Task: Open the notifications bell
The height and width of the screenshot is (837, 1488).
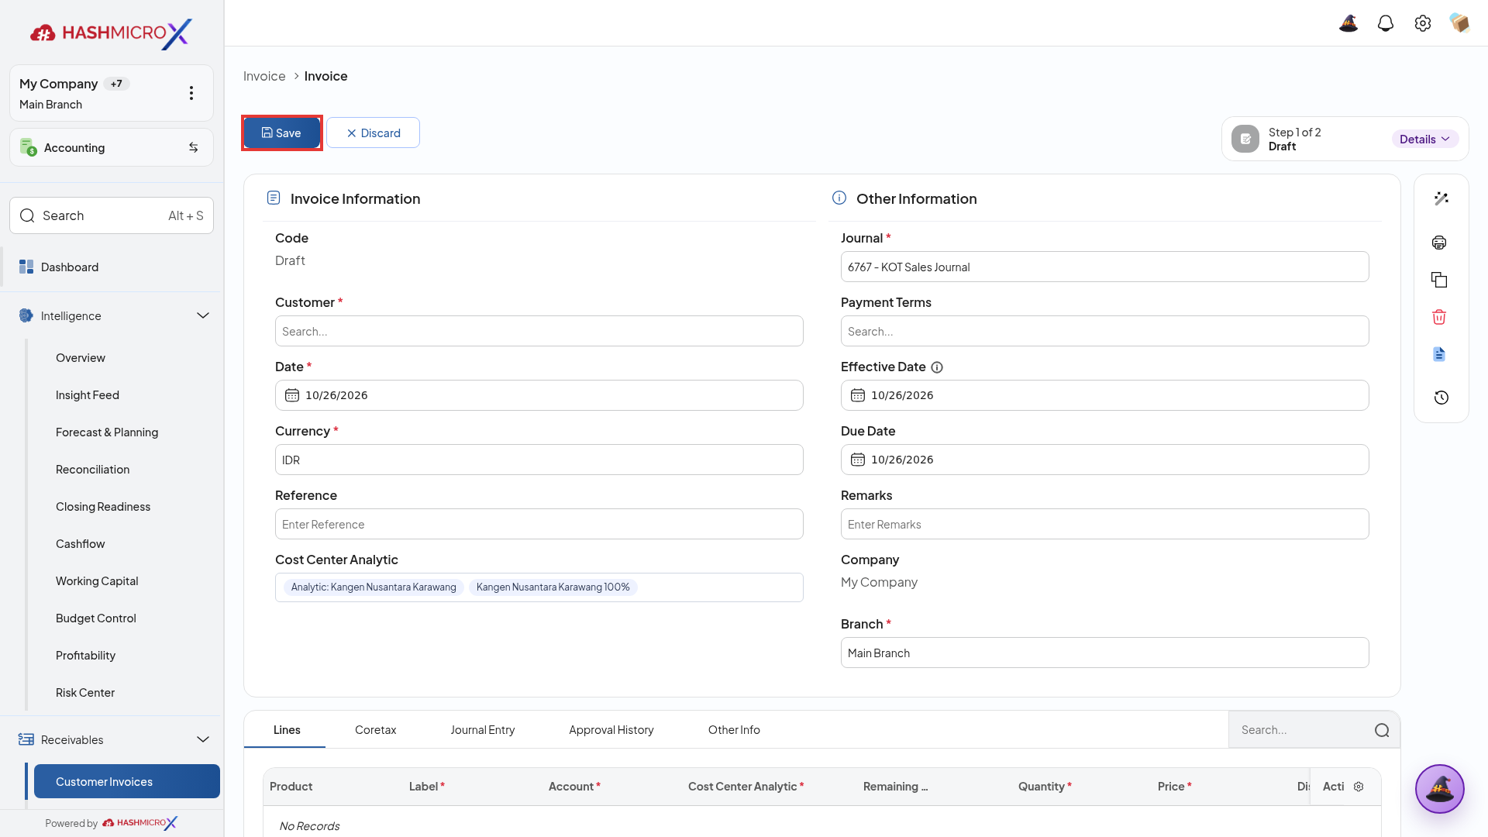Action: tap(1386, 23)
